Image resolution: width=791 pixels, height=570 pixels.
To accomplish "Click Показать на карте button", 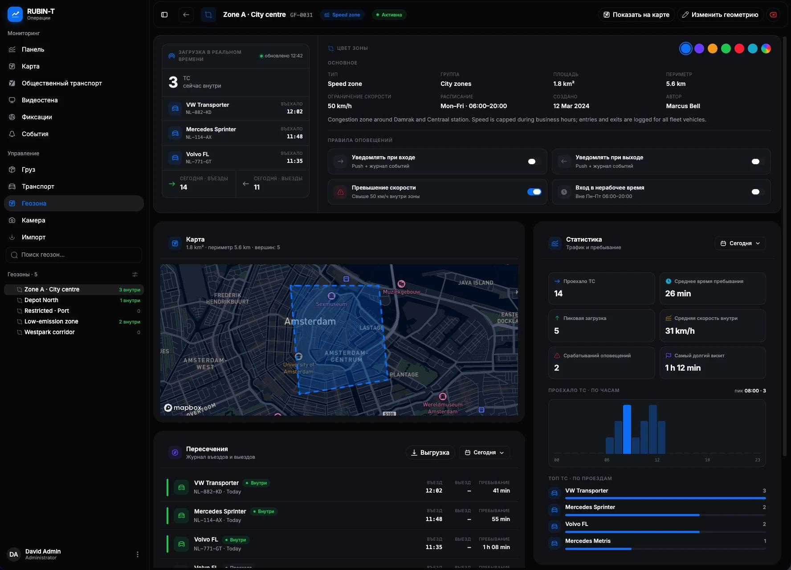I will pos(636,15).
